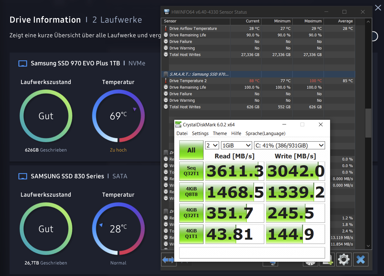The height and width of the screenshot is (276, 384).
Task: Click icon beside Drive Remaining Life 100.0 % row
Action: click(x=166, y=87)
